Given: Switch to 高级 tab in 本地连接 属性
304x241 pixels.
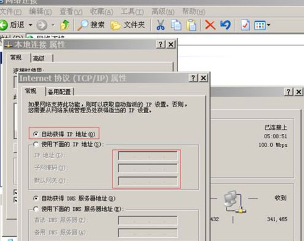Looking at the screenshot, I should [42, 58].
